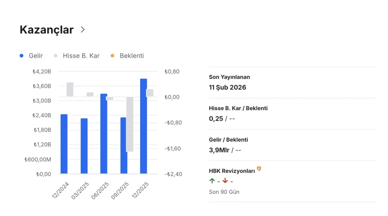Click the Beklenti legend label
This screenshot has width=388, height=216.
tap(131, 56)
